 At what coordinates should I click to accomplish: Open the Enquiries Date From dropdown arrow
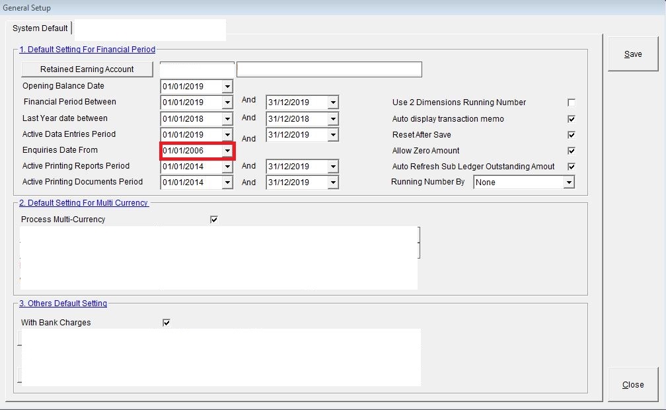click(227, 151)
